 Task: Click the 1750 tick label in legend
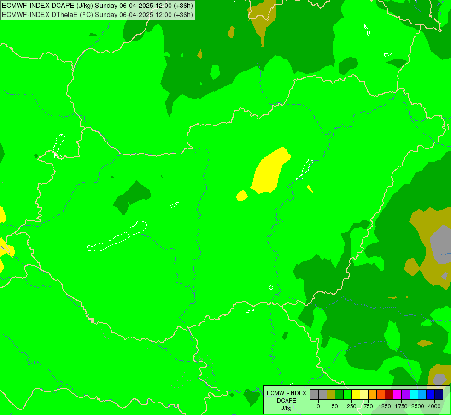[401, 406]
